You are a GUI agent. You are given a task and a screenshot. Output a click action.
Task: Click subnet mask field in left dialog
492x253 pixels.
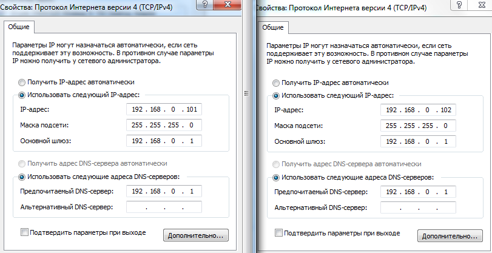(x=164, y=125)
